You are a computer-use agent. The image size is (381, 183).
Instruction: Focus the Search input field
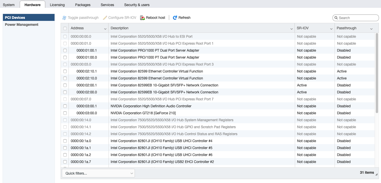coord(357,18)
